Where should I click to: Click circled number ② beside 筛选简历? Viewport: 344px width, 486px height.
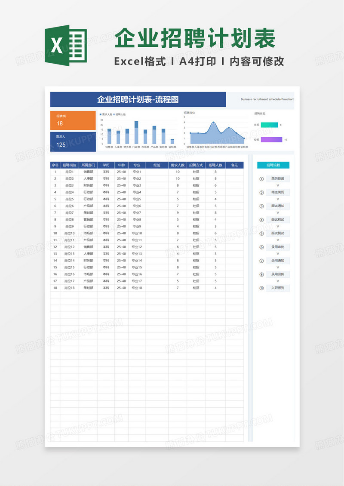261,193
